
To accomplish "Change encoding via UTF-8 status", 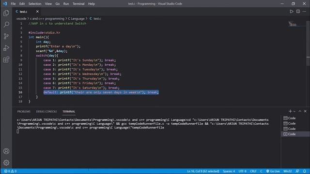I will (x=242, y=171).
